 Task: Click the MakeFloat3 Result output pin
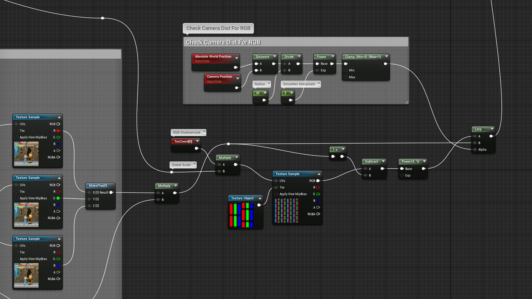pos(111,192)
